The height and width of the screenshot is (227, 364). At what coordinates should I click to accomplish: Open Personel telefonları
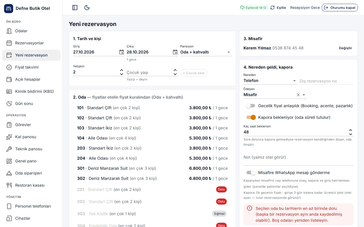pos(31,206)
